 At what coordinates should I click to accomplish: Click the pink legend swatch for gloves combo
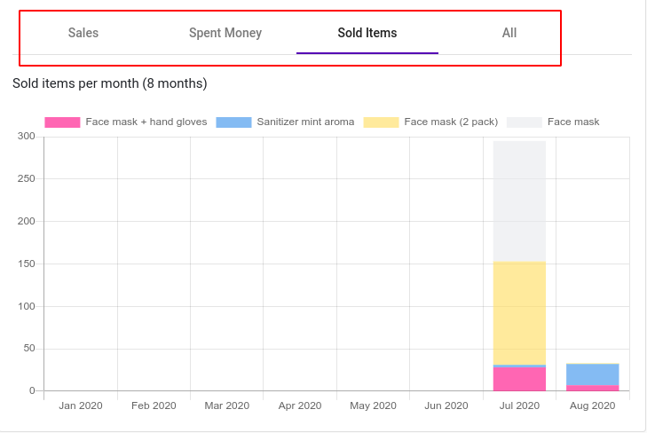62,122
